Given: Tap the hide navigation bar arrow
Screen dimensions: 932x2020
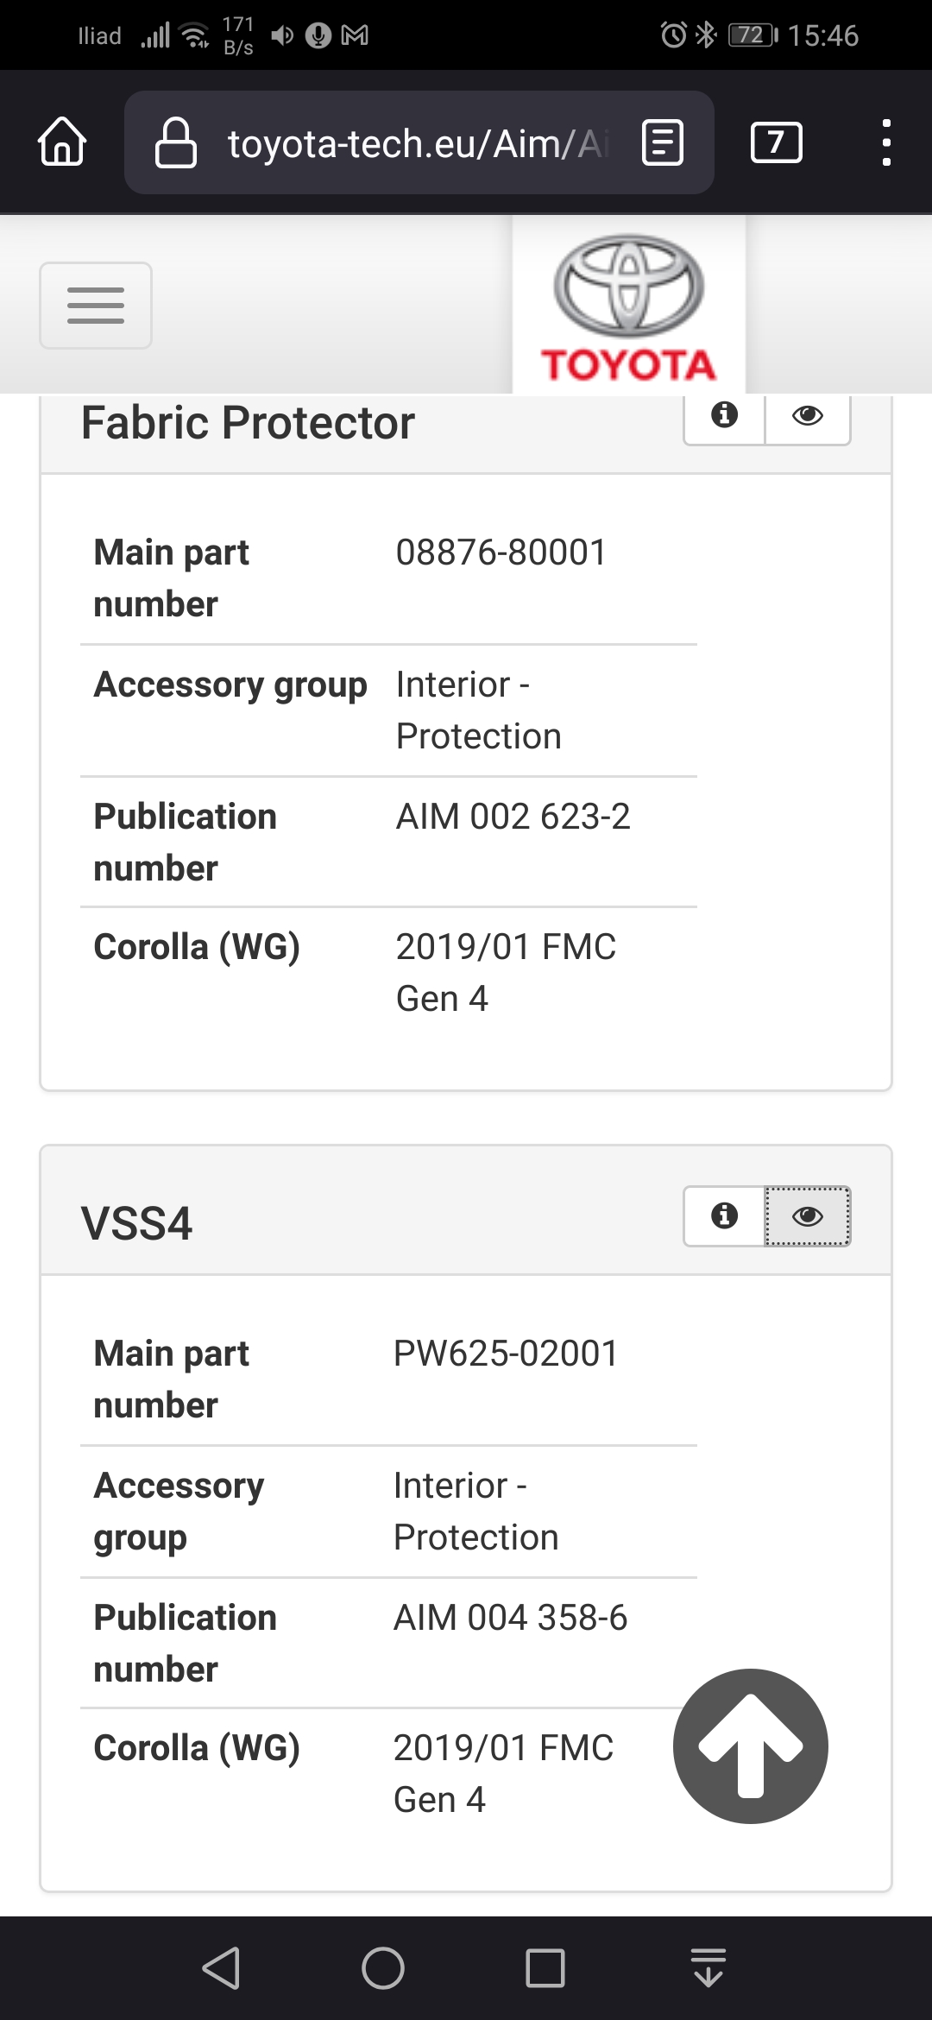Looking at the screenshot, I should (708, 1968).
